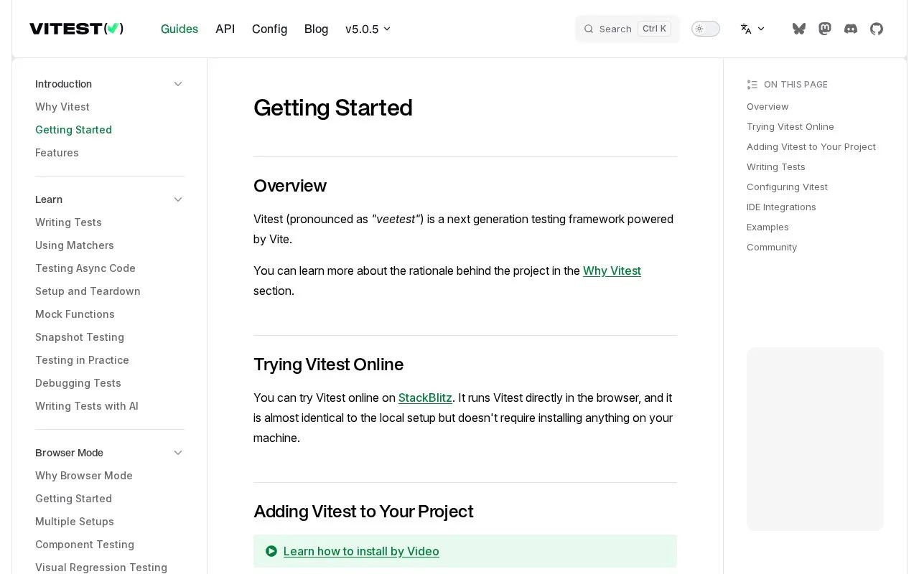
Task: Open Component Testing sidebar page
Action: click(85, 545)
